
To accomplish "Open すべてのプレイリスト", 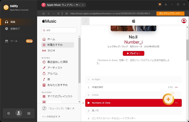I will click(58, 96).
